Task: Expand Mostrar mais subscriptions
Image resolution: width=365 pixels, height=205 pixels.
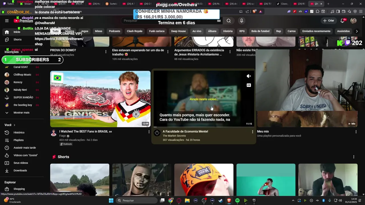Action: point(22,112)
